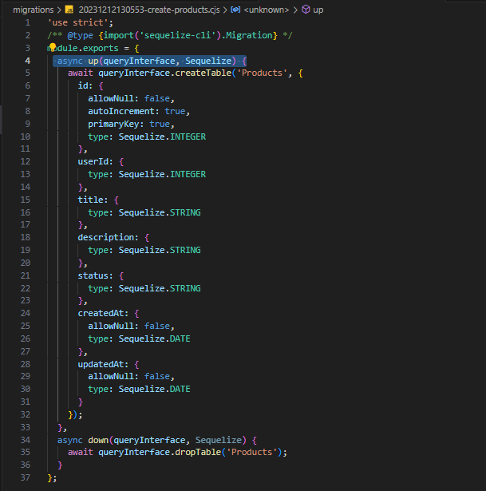The width and height of the screenshot is (486, 491).
Task: Click 'sequelize-cli' in the type comment
Action: (x=177, y=35)
